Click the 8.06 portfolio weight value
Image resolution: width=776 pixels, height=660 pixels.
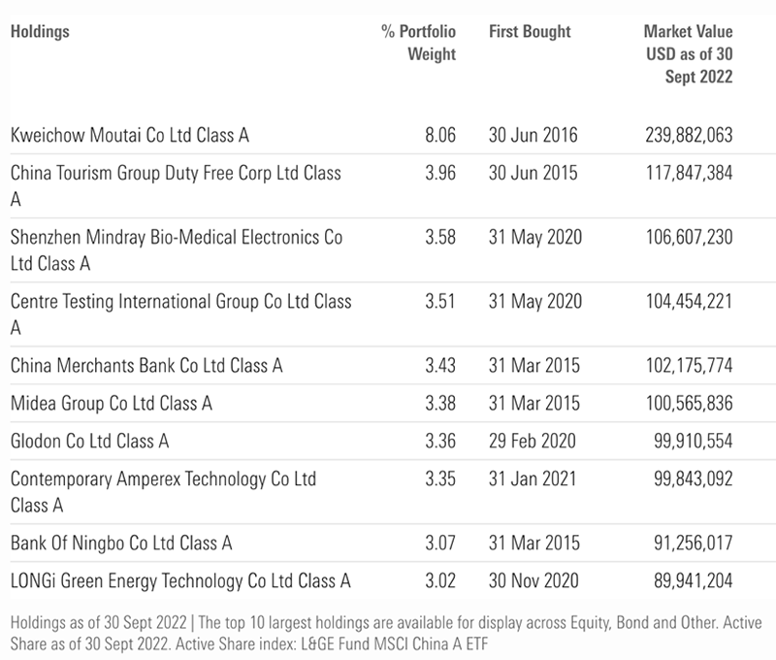(x=439, y=135)
